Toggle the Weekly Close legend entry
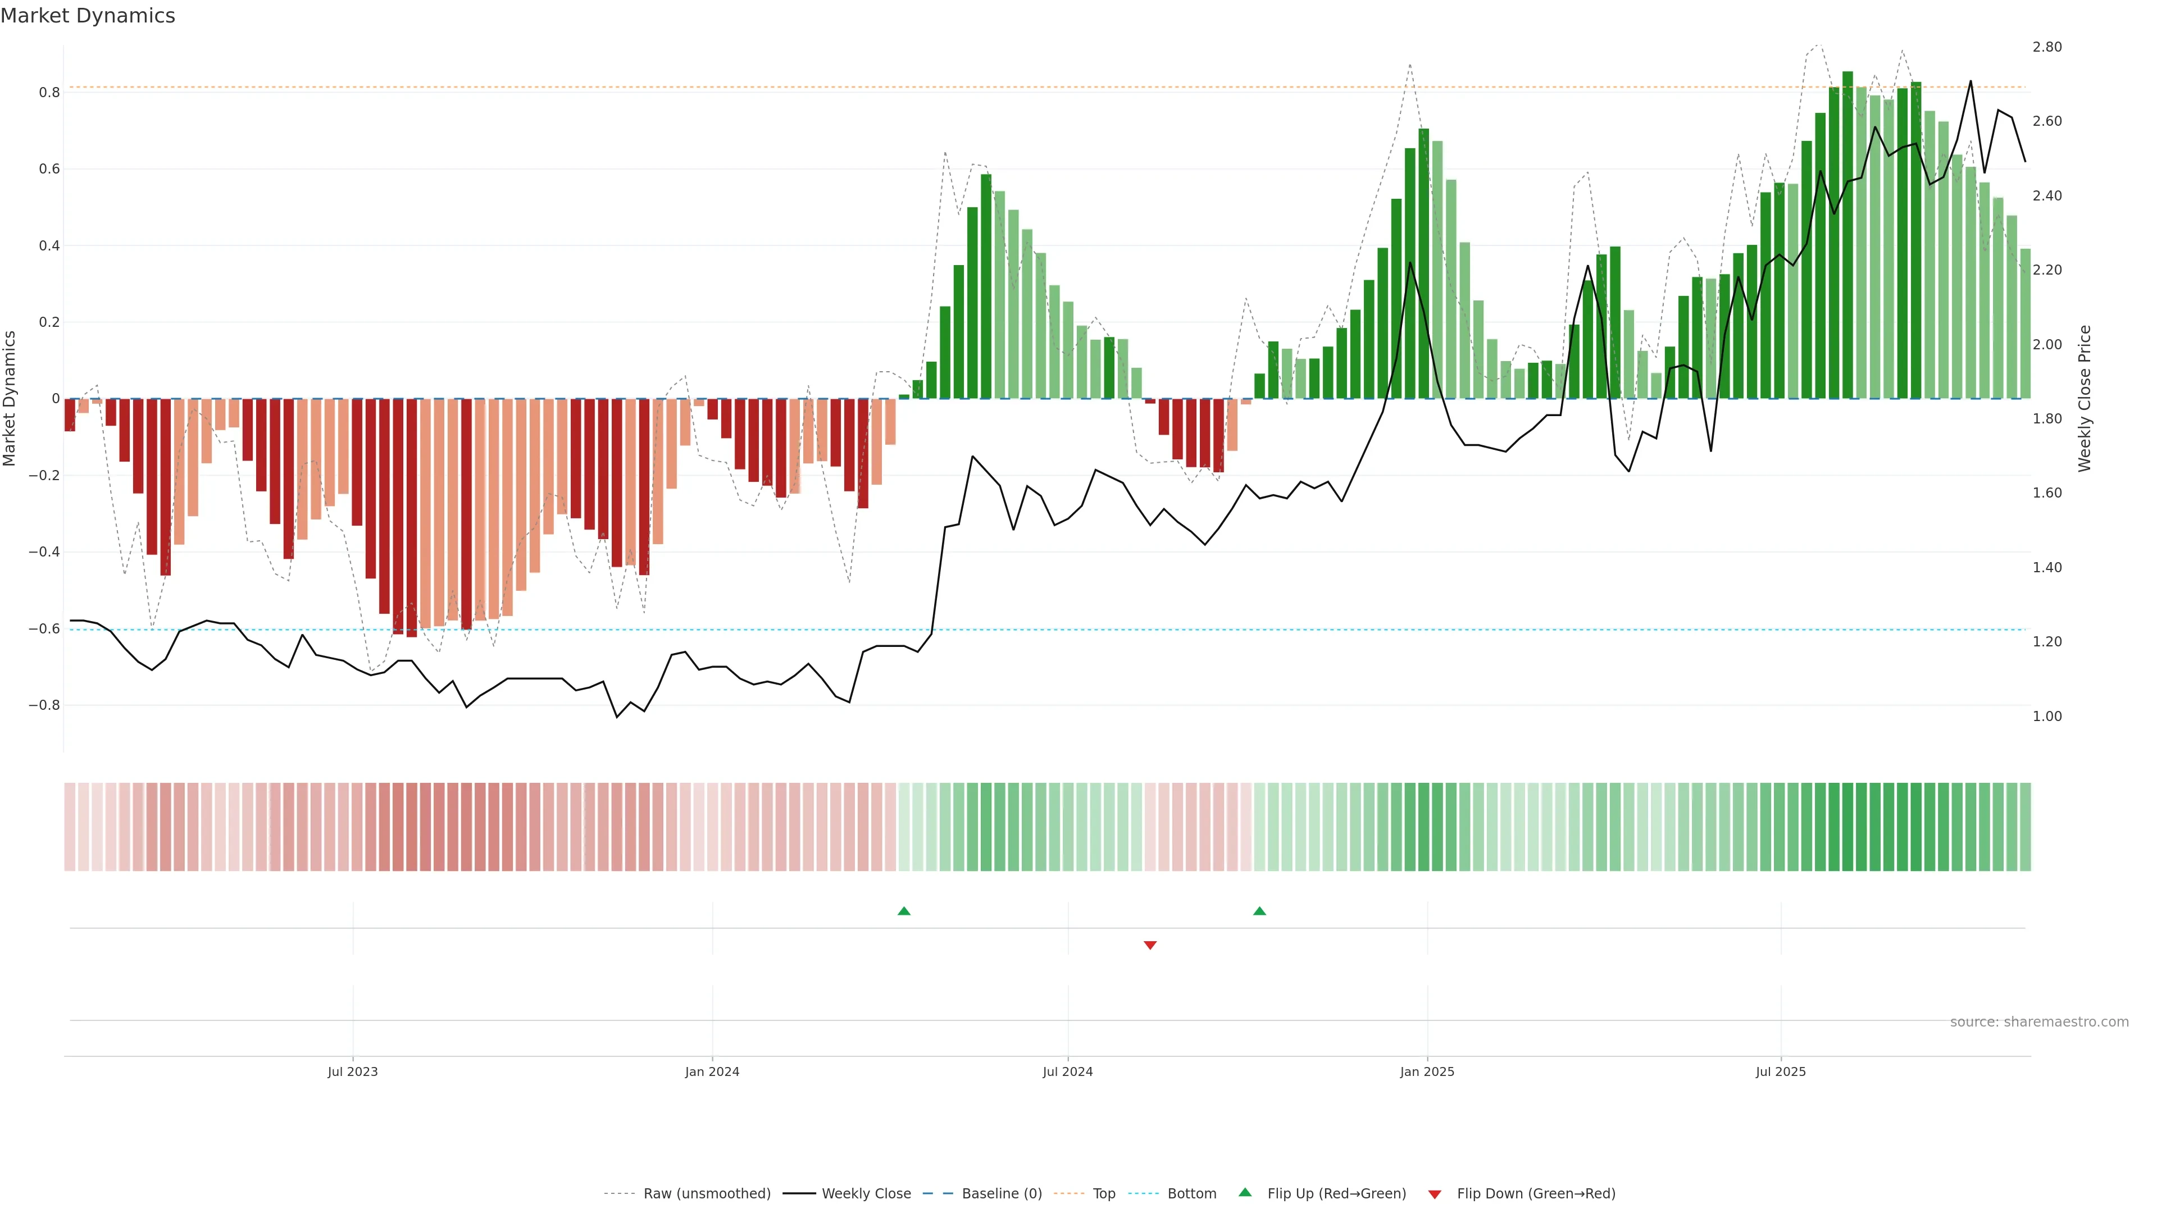2157x1213 pixels. tap(866, 1194)
